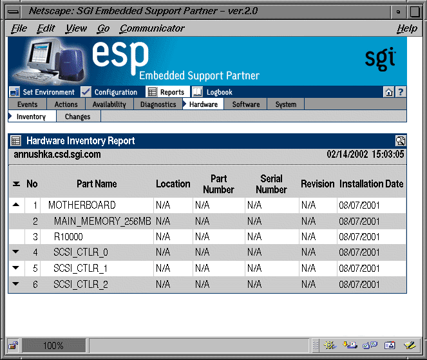Click the Set Environment monitor icon
Viewport: 427px width, 360px height.
(x=14, y=92)
